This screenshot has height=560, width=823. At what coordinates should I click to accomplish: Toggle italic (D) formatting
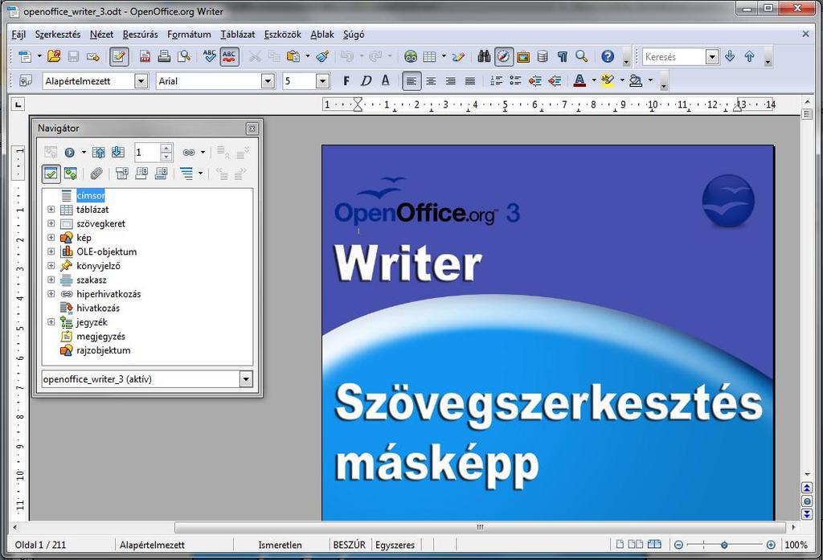coord(366,81)
